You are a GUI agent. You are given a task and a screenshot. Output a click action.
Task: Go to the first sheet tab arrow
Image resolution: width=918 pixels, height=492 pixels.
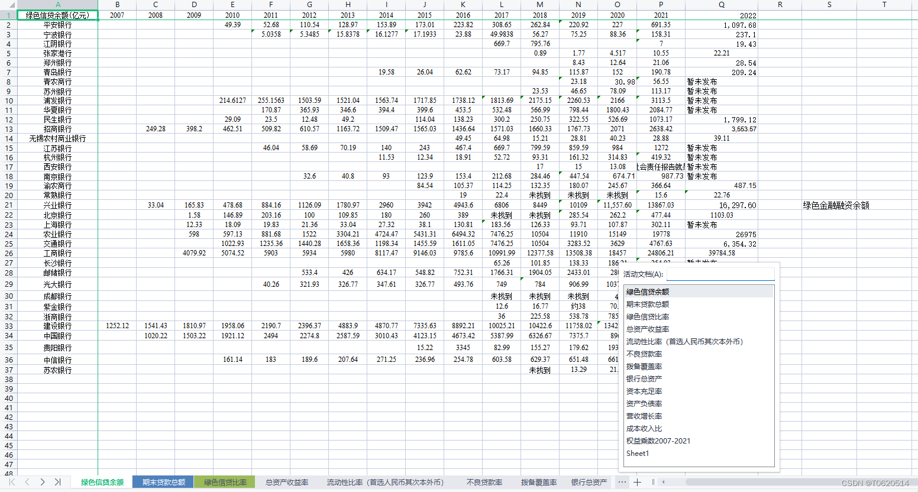[x=12, y=482]
